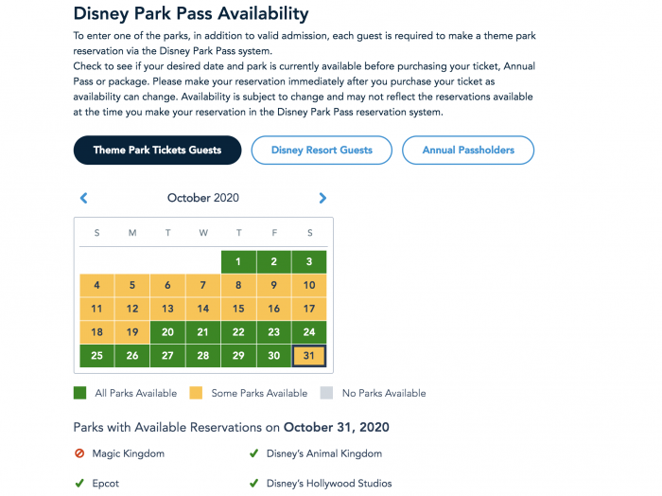The width and height of the screenshot is (662, 496).
Task: Click the green All Parks Available legend swatch
Action: [79, 393]
